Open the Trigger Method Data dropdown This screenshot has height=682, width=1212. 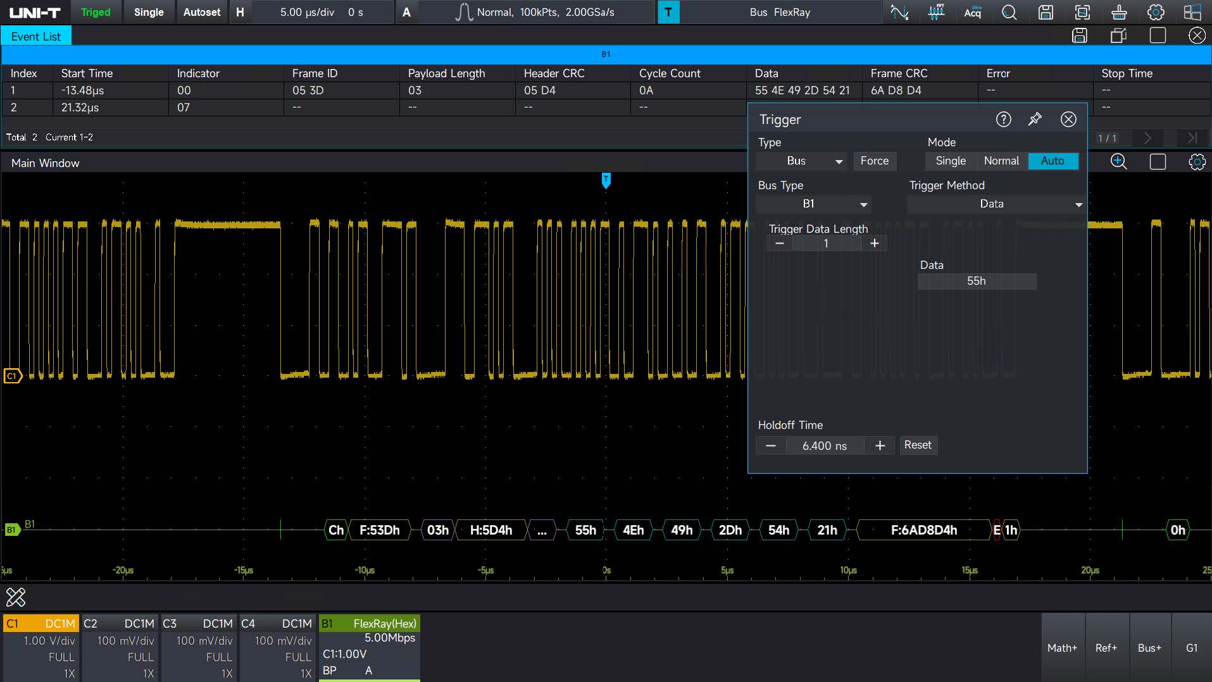pos(996,204)
